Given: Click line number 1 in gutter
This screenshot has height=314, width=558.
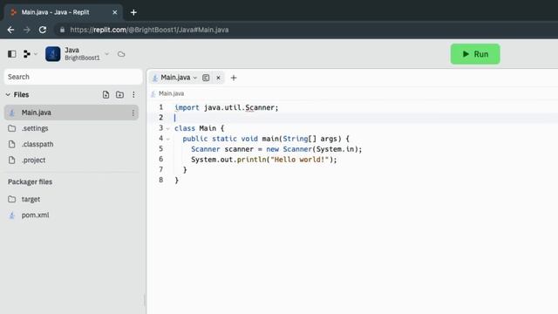Looking at the screenshot, I should (160, 107).
